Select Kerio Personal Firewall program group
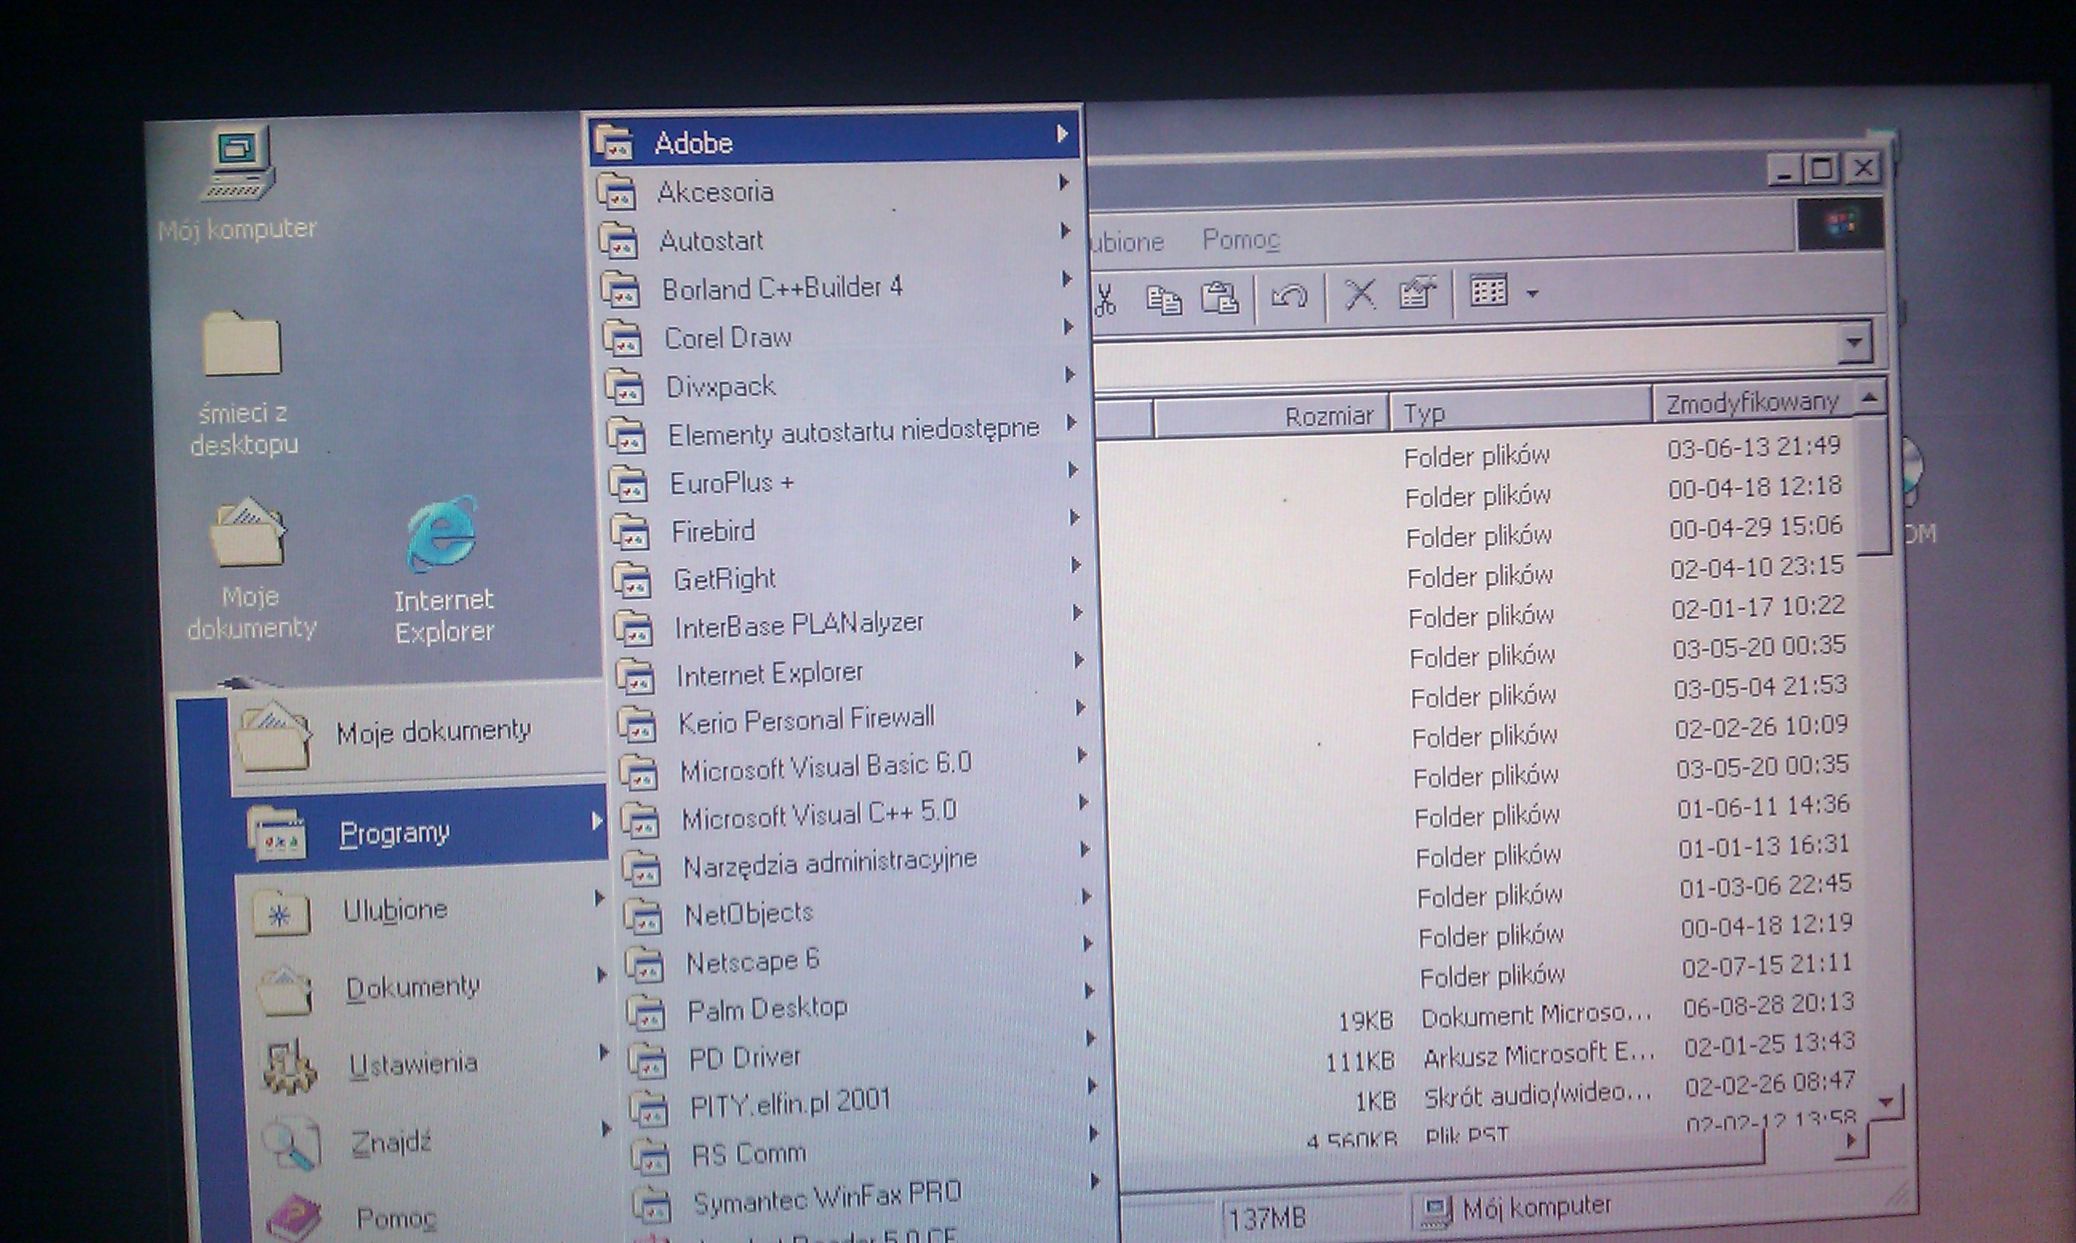 click(x=806, y=718)
